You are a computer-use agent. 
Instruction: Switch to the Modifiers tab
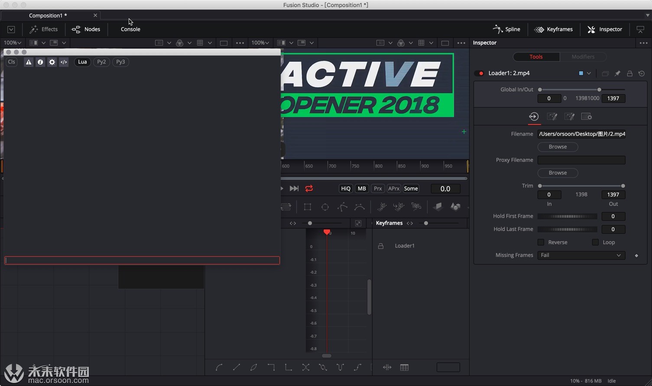(583, 57)
